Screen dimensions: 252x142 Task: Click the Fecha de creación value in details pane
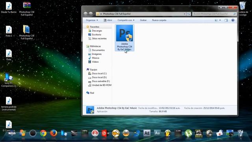pyautogui.click(x=214, y=108)
